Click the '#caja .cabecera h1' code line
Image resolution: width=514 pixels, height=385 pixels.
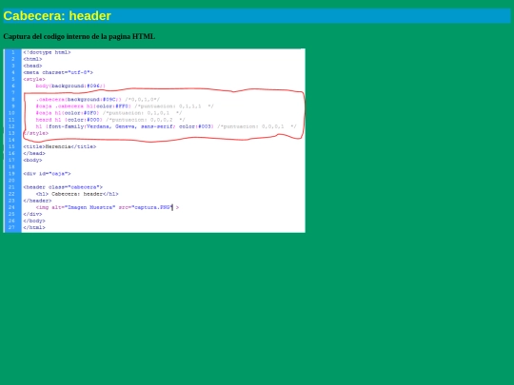coord(125,106)
